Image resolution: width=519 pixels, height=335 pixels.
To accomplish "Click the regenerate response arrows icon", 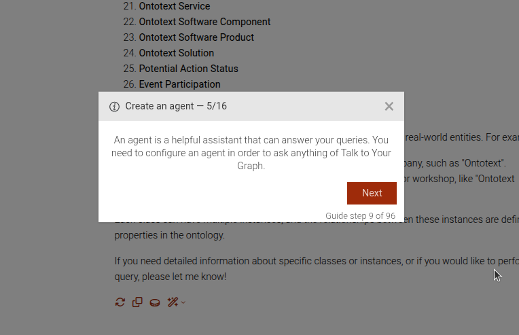I will click(x=120, y=302).
